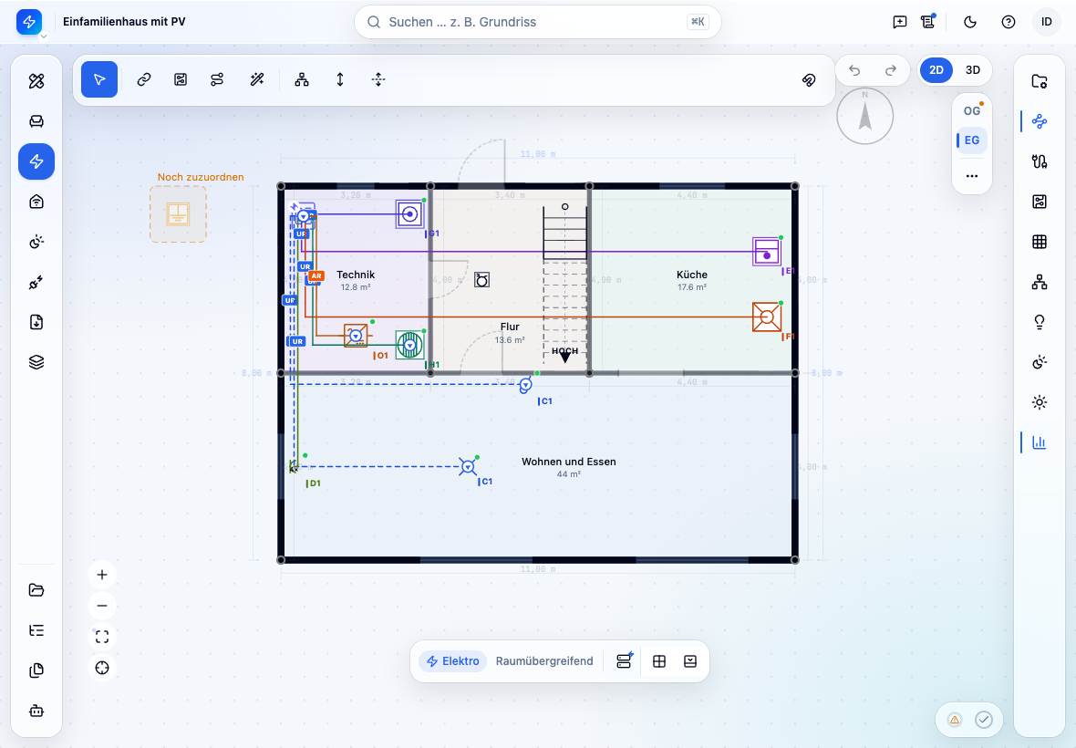Screen dimensions: 1076x748
Task: Select the Wohnen und Essen room label
Action: [569, 462]
